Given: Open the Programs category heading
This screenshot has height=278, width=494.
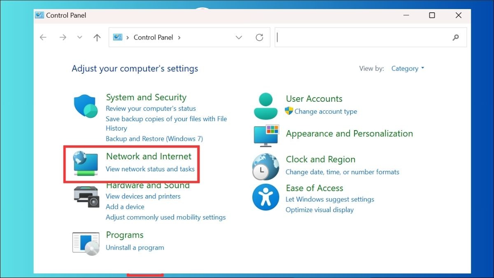Looking at the screenshot, I should (x=125, y=235).
